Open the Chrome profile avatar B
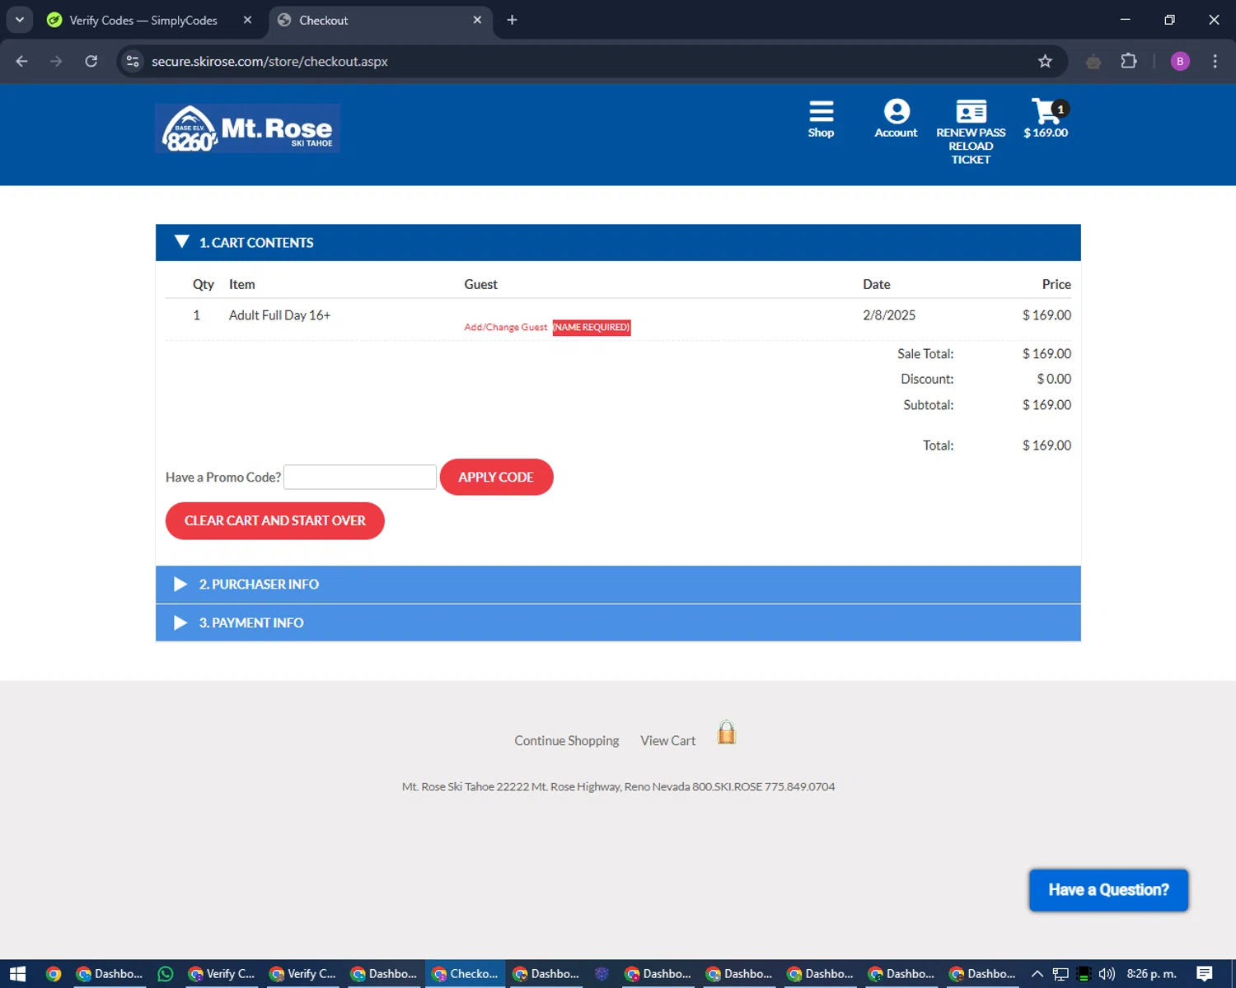This screenshot has height=988, width=1236. (x=1180, y=61)
